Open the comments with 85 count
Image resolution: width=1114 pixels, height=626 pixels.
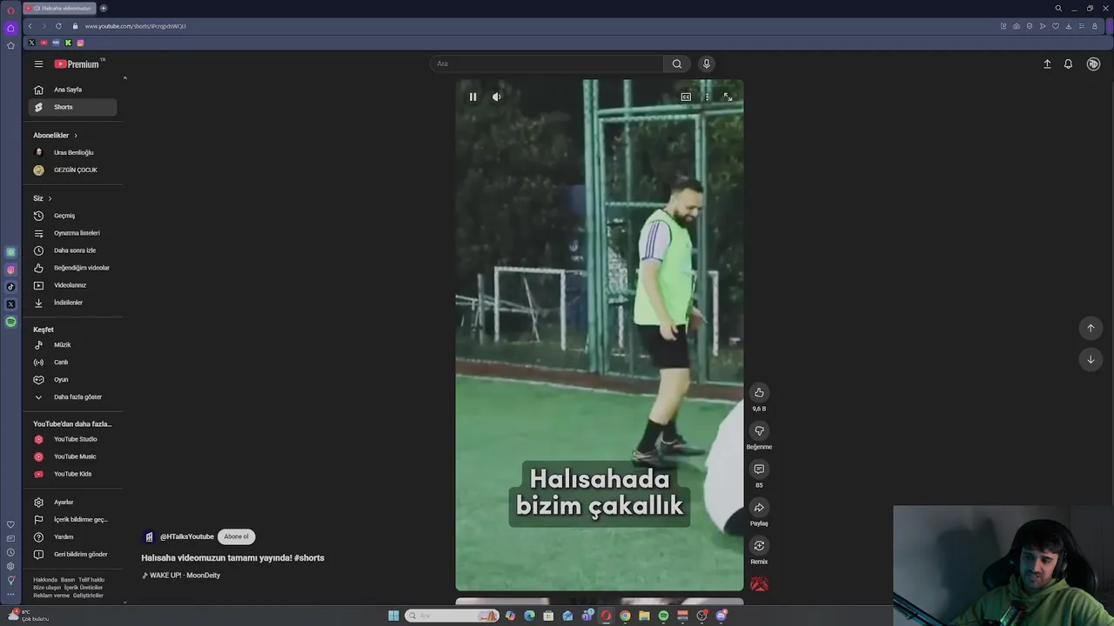click(x=759, y=469)
